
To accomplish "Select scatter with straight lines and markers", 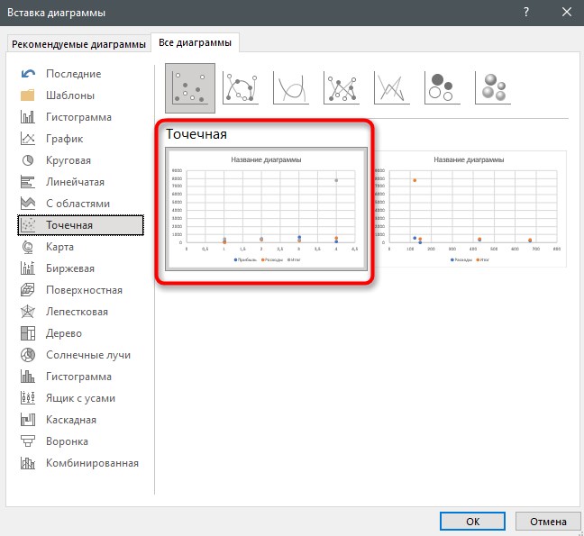I will [x=342, y=88].
